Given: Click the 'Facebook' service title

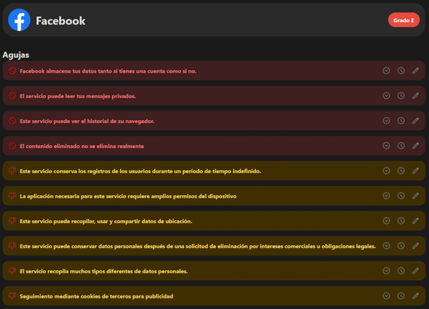Looking at the screenshot, I should pos(61,20).
